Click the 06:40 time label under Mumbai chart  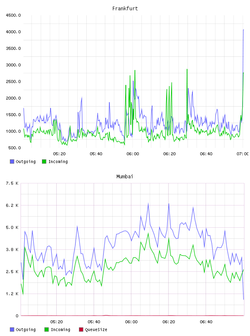[x=206, y=322]
